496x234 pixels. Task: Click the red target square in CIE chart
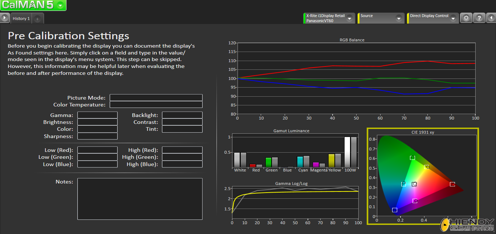(452, 184)
